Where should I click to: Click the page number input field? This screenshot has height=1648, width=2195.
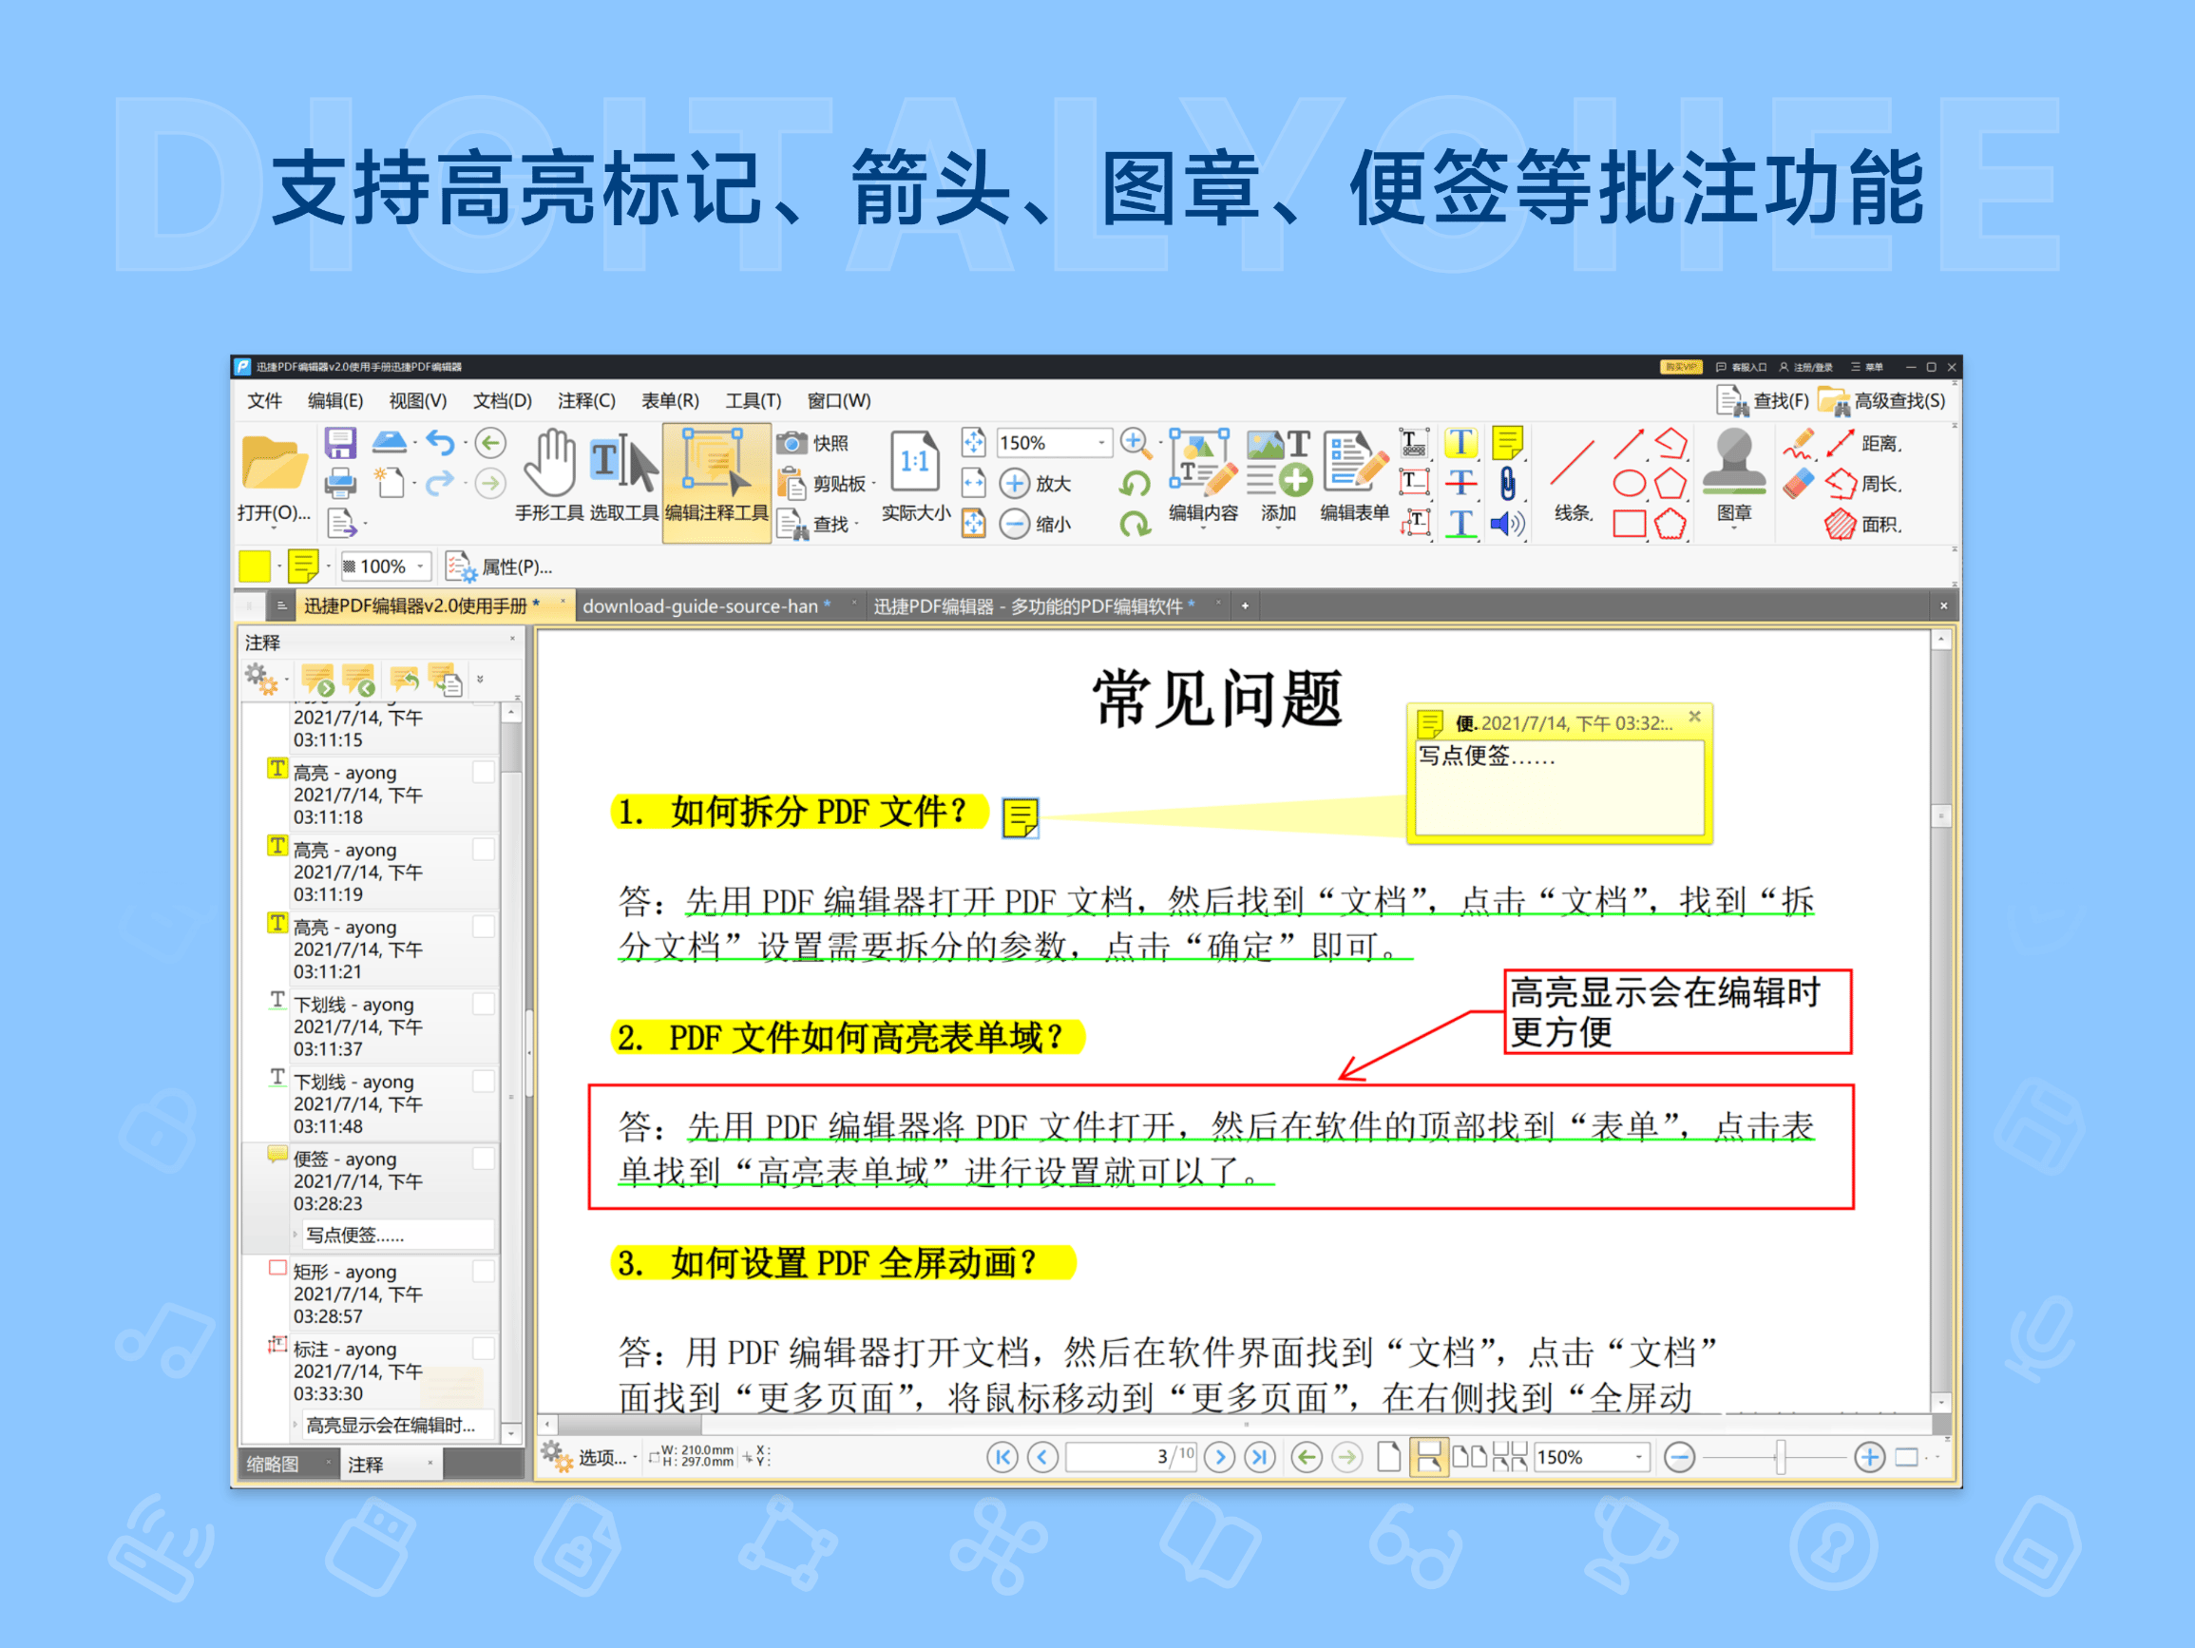pos(1132,1456)
